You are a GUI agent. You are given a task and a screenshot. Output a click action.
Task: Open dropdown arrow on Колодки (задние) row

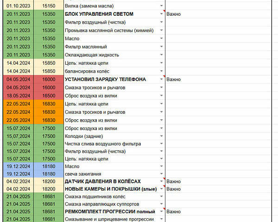click(x=162, y=136)
